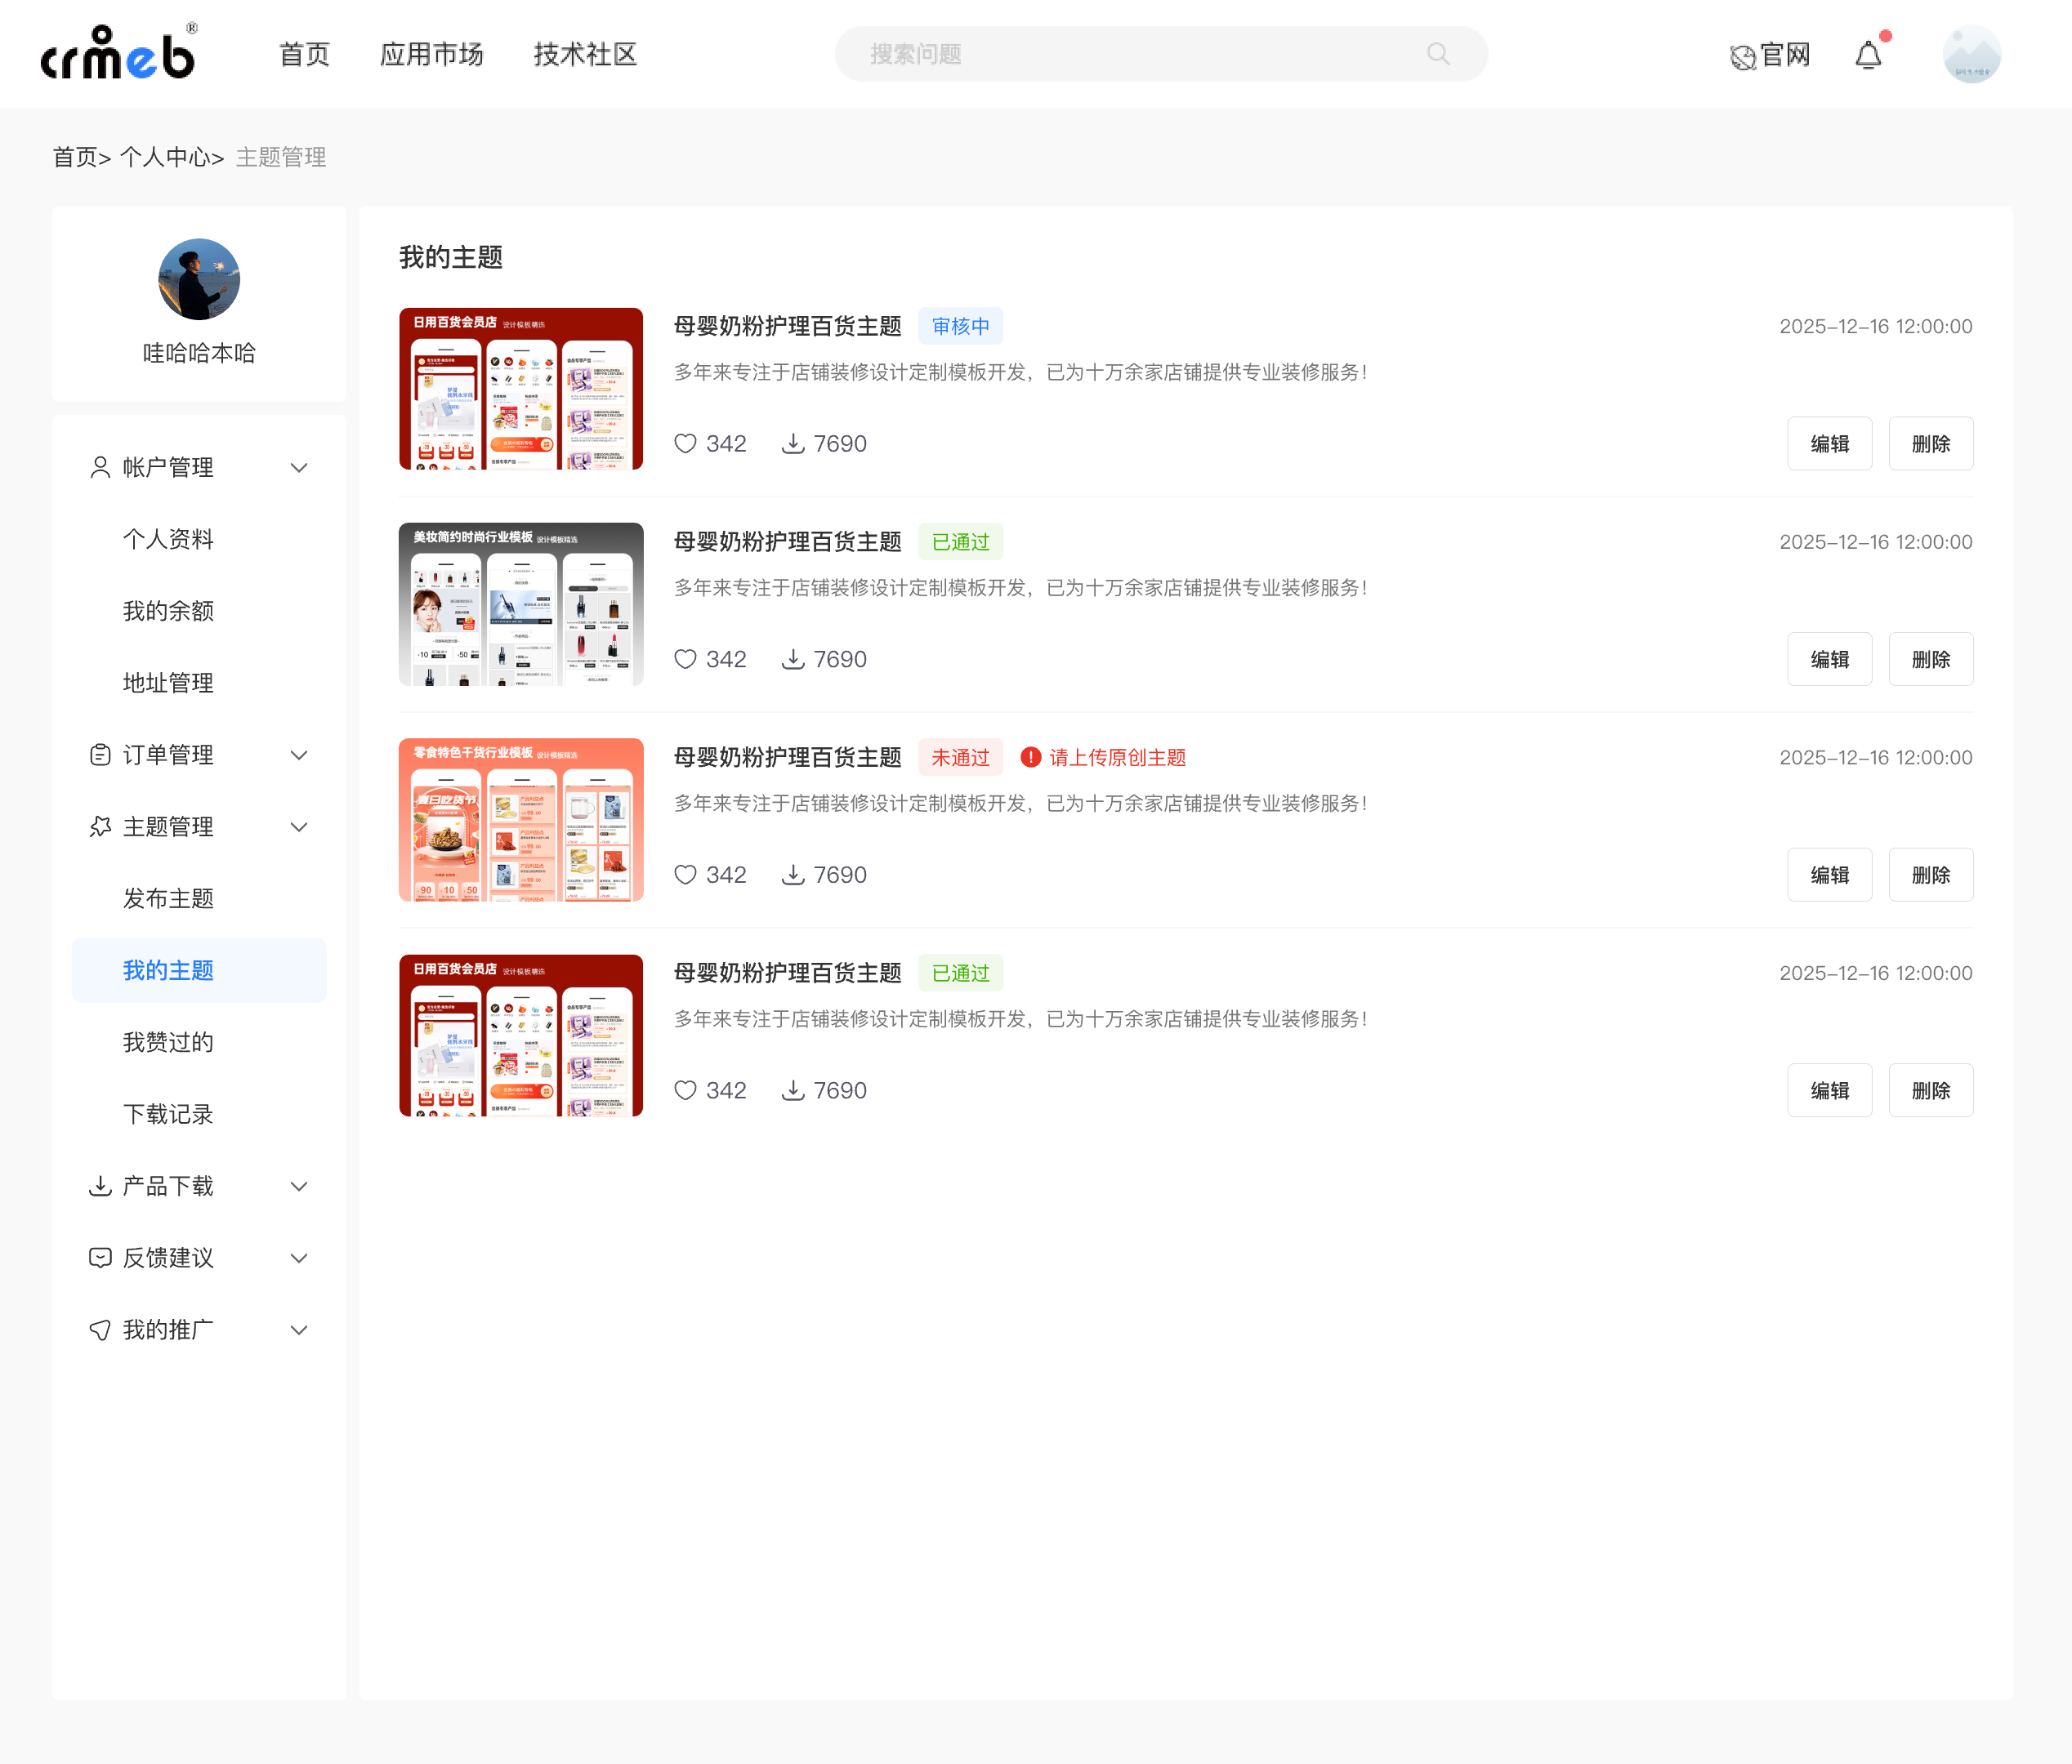Expand the 我的推广 menu chevron

pyautogui.click(x=299, y=1330)
